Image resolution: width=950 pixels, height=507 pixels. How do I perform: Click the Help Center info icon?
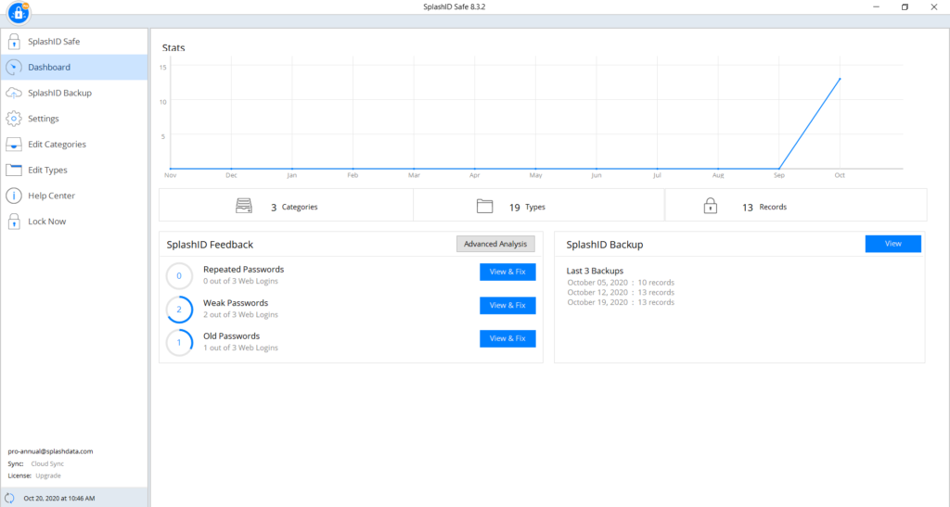(14, 196)
